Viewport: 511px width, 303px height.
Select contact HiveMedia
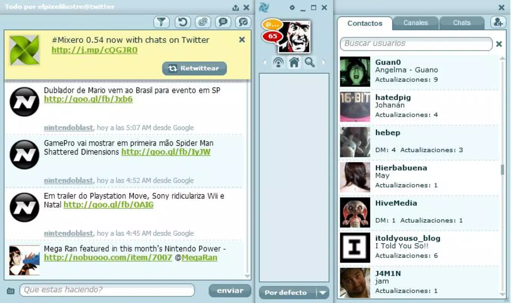[419, 212]
